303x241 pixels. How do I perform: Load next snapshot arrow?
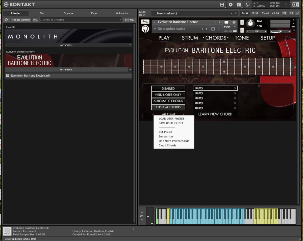click(207, 29)
